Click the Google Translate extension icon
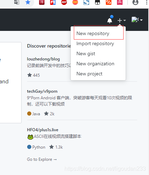Viewport: 149px width, 175px height. [x=17, y=2]
